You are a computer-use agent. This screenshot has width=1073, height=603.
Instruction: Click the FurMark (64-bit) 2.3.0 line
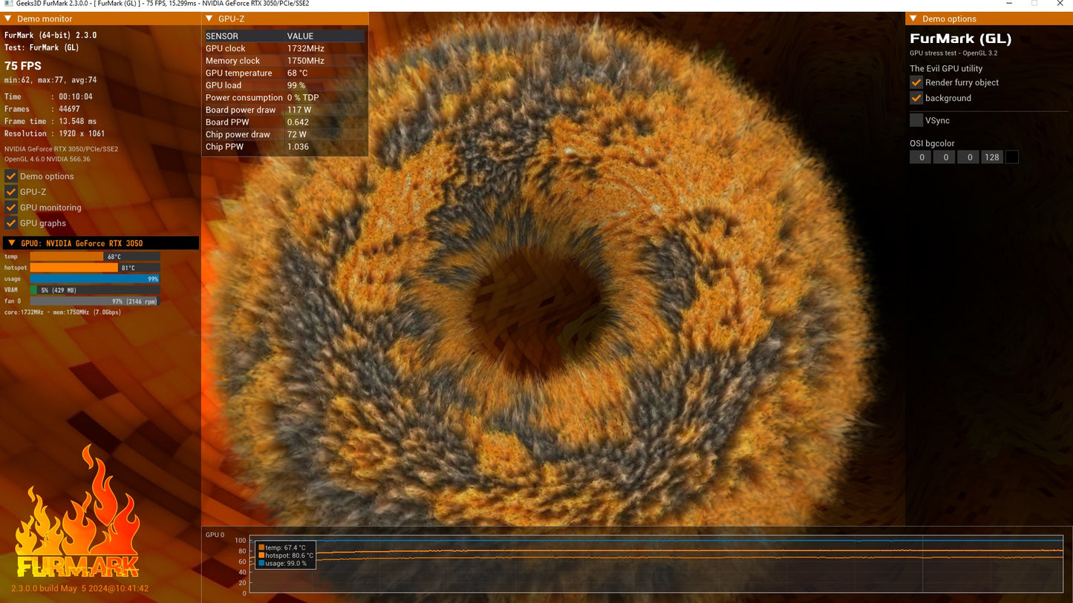pyautogui.click(x=50, y=35)
